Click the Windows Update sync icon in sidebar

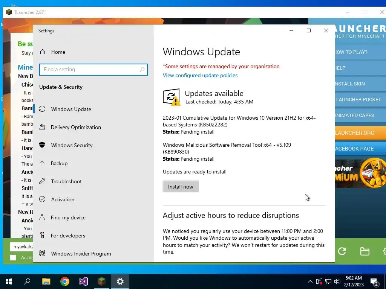point(42,109)
